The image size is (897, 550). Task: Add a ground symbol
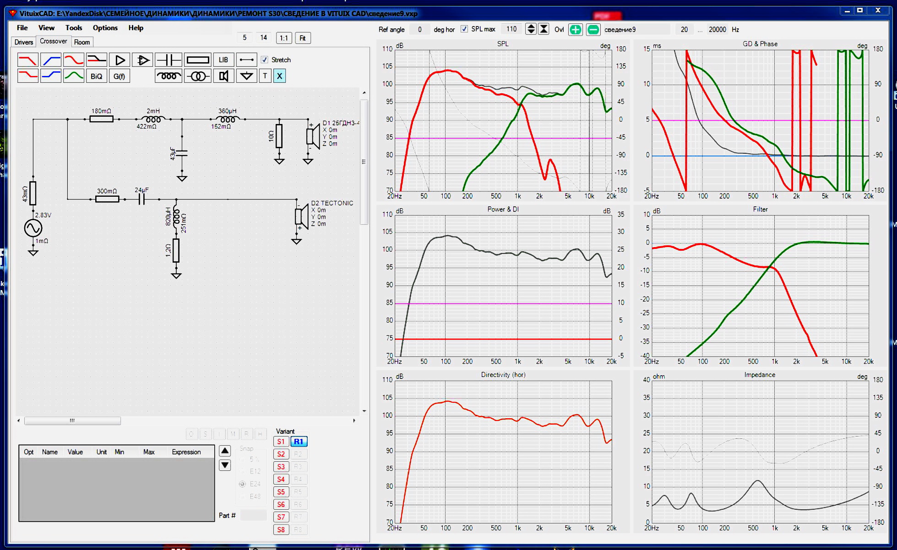coord(246,76)
